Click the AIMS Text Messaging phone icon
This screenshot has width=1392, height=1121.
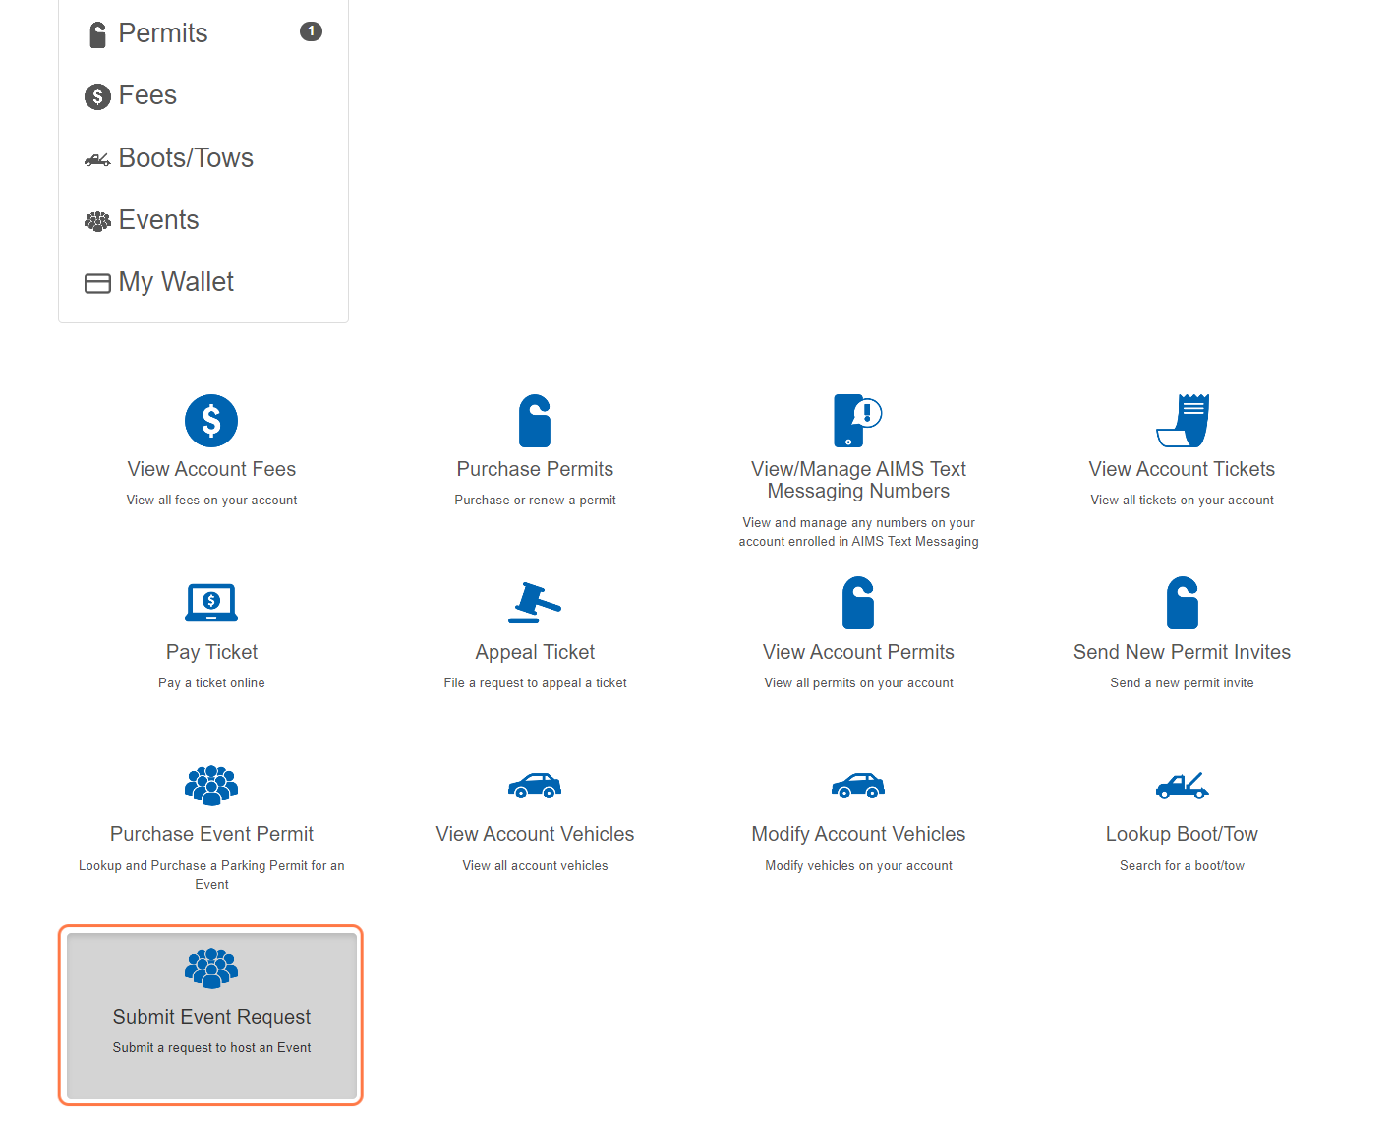pos(858,421)
